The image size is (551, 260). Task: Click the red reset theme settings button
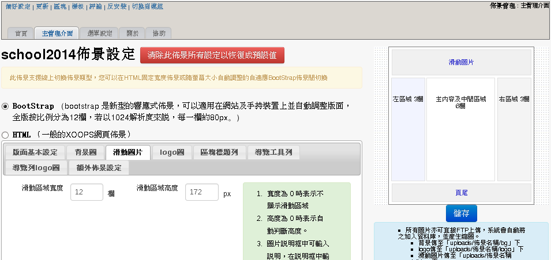pos(212,55)
